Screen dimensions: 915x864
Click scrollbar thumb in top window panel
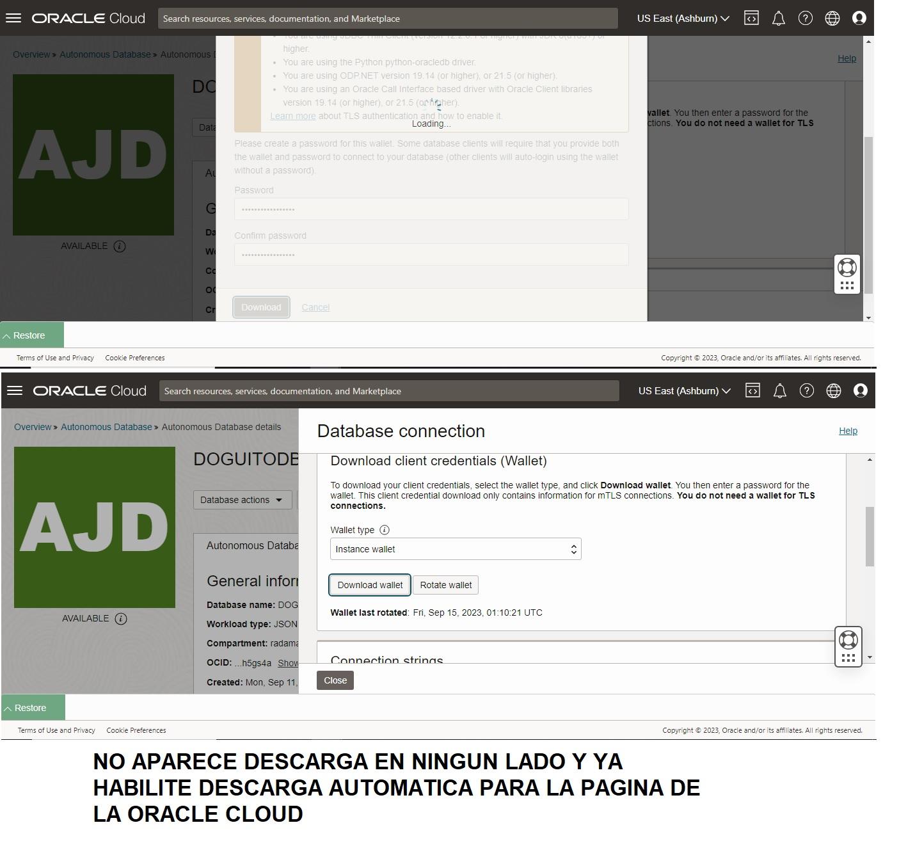tap(868, 215)
